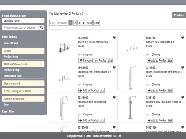Click pagination Previous button
Image resolution: width=186 pixels, height=139 pixels.
click(x=63, y=23)
